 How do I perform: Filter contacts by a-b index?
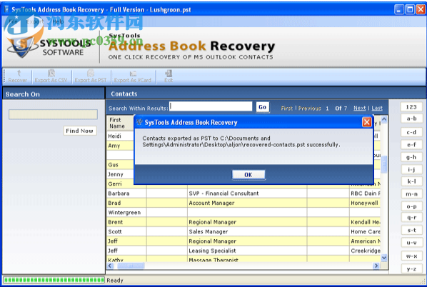(x=411, y=119)
